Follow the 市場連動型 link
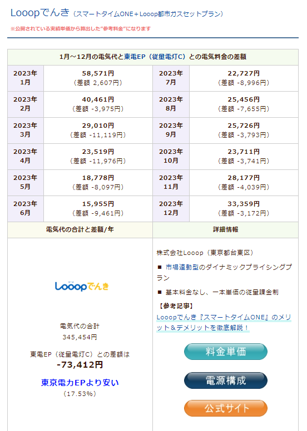This screenshot has width=307, height=431. tap(182, 267)
